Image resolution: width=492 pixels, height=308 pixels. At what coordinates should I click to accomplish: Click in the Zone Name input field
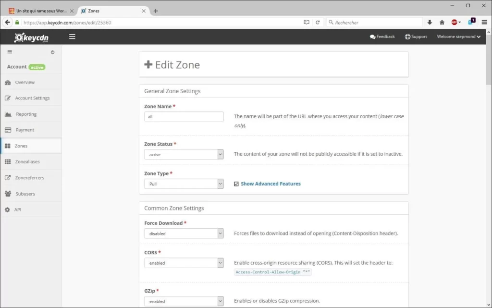point(184,117)
